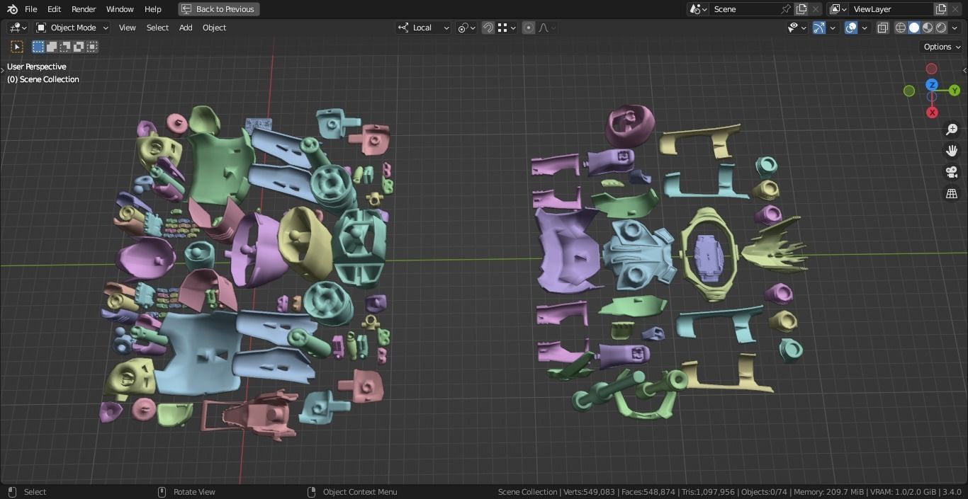Open shading options dropdown arrow
Viewport: 968px width, 499px height.
point(955,28)
